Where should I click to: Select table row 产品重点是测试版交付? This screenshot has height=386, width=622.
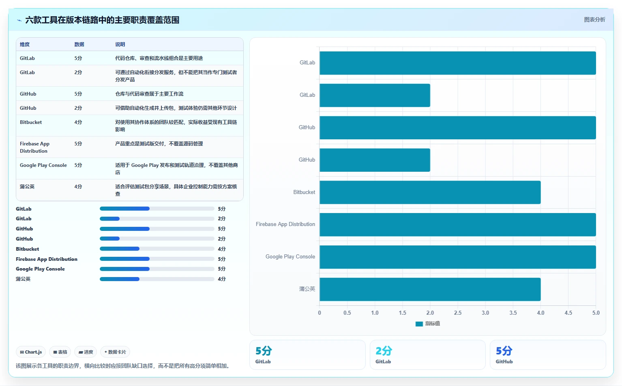130,147
